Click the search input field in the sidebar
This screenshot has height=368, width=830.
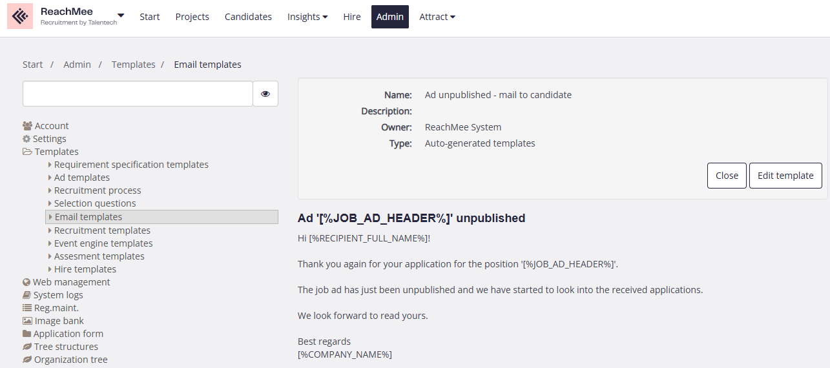coord(138,94)
